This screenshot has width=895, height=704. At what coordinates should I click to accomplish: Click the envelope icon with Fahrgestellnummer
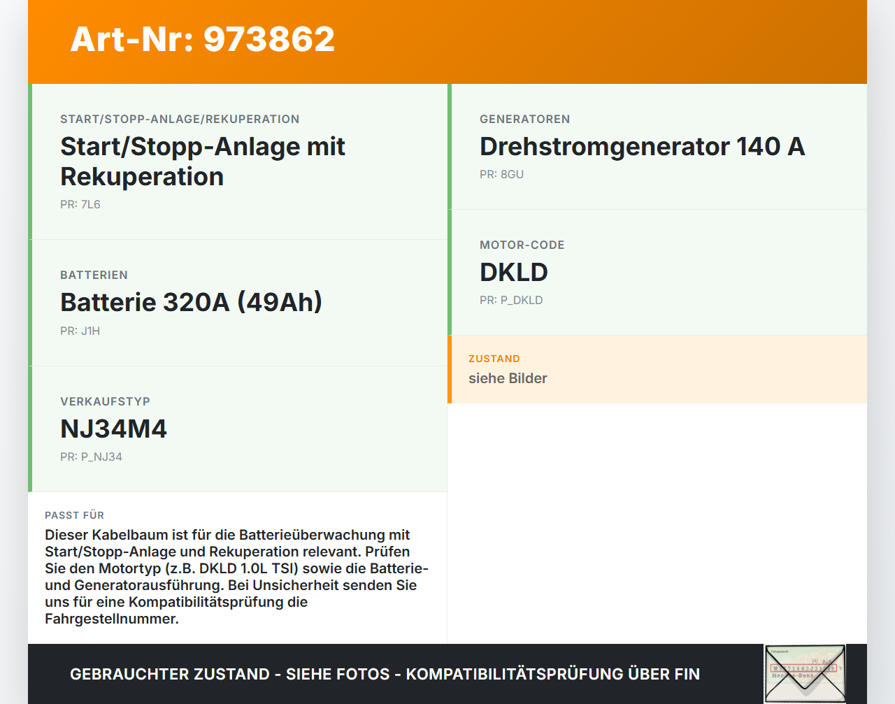805,674
